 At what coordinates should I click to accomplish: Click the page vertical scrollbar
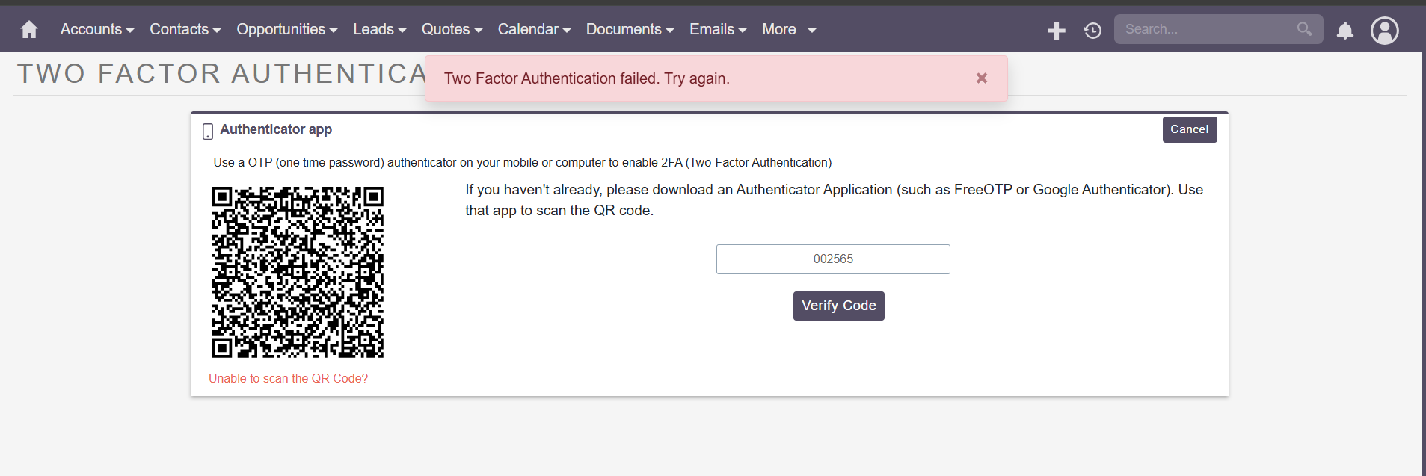click(1423, 264)
